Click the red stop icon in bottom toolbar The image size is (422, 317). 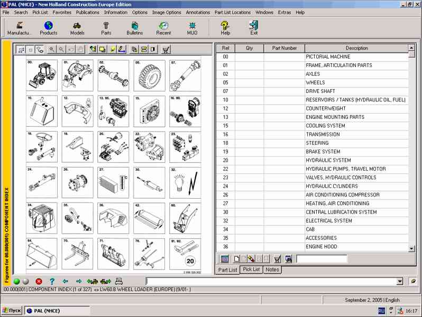coord(39,281)
